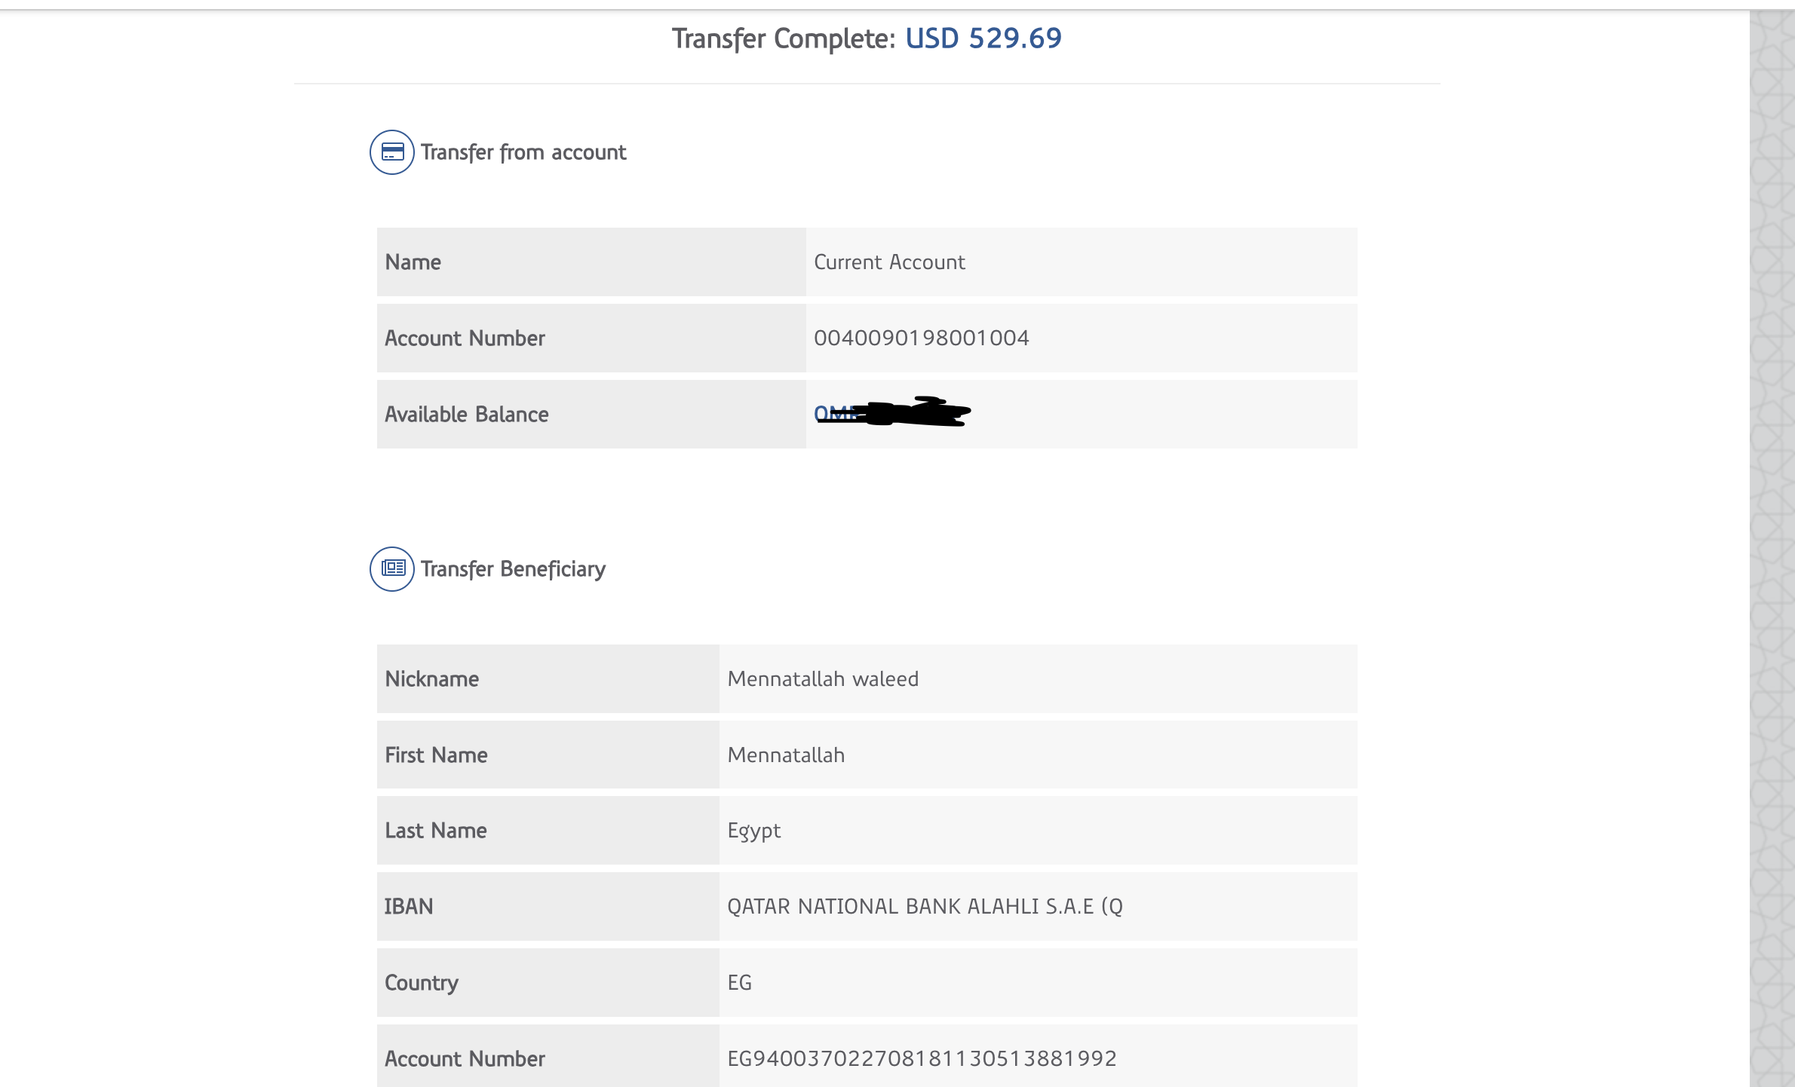Image resolution: width=1795 pixels, height=1087 pixels.
Task: Click the Last Name value Egypt
Action: coord(753,831)
